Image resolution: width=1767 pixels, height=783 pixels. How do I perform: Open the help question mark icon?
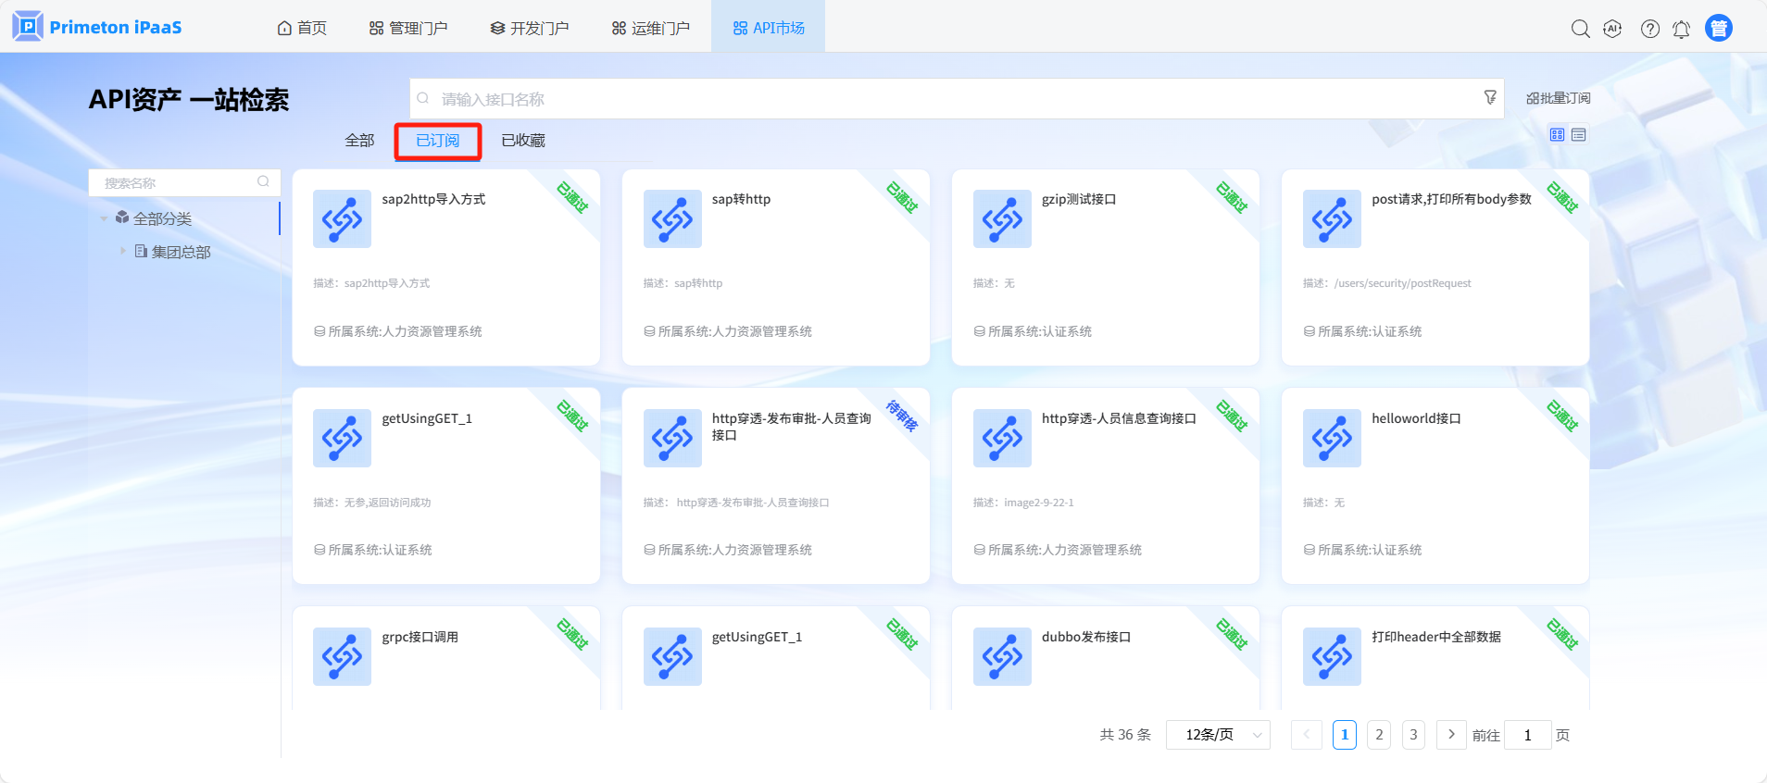pyautogui.click(x=1649, y=29)
